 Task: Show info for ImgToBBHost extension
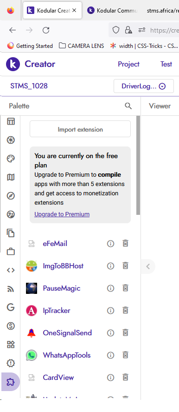(x=110, y=266)
